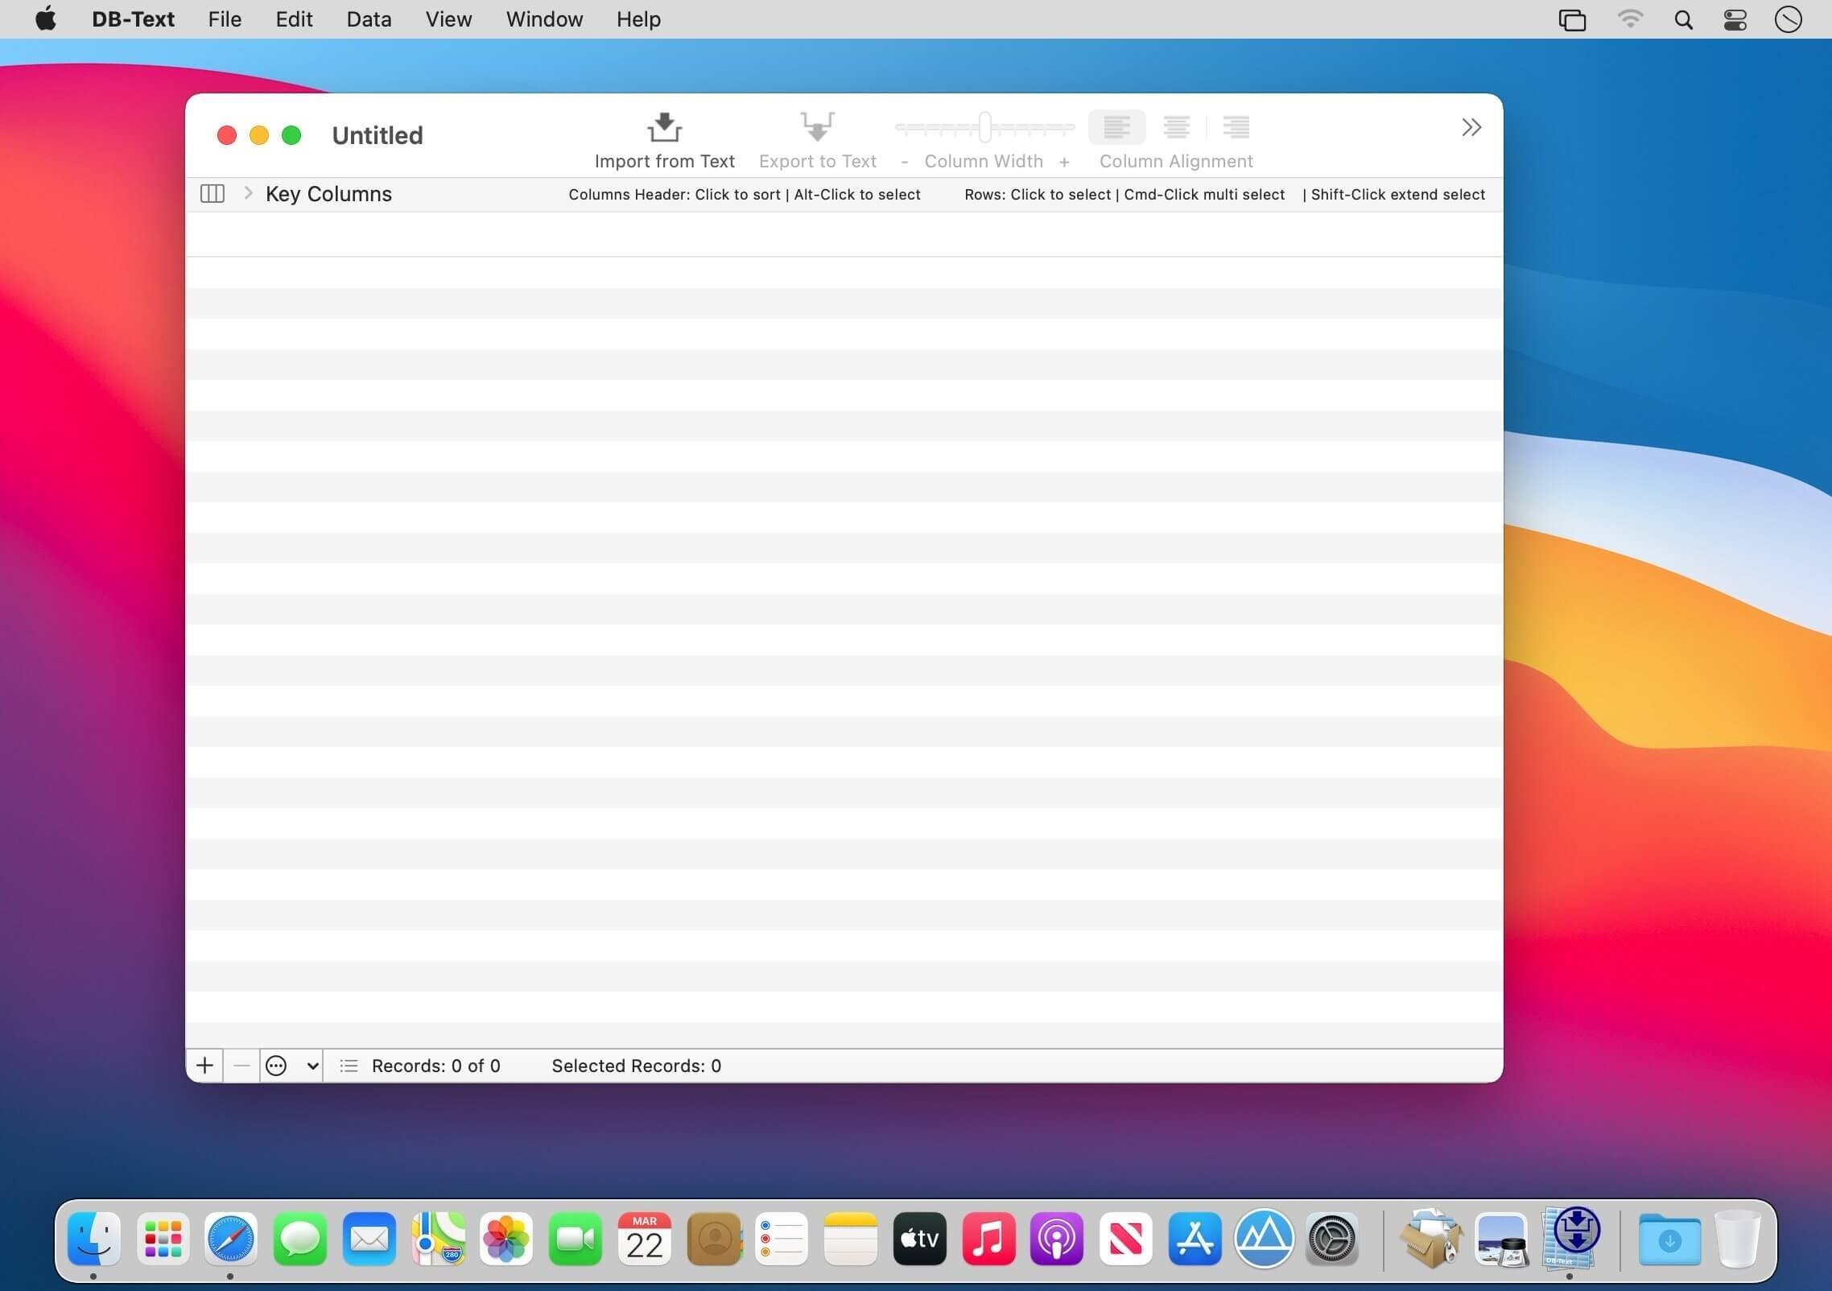Open the View menu

click(x=448, y=19)
